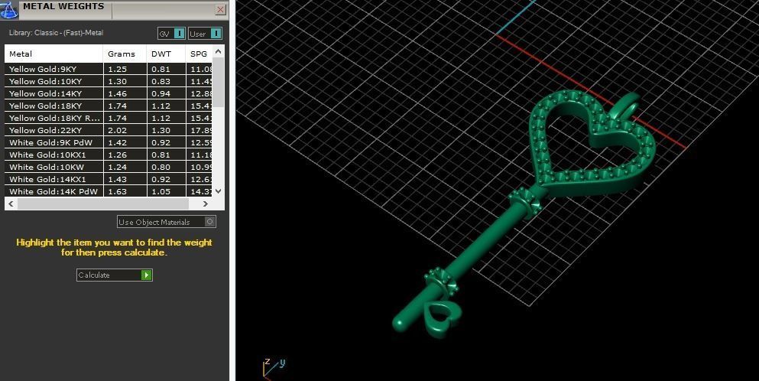This screenshot has width=759, height=381.
Task: Sort by the Metal column header
Action: 54,54
